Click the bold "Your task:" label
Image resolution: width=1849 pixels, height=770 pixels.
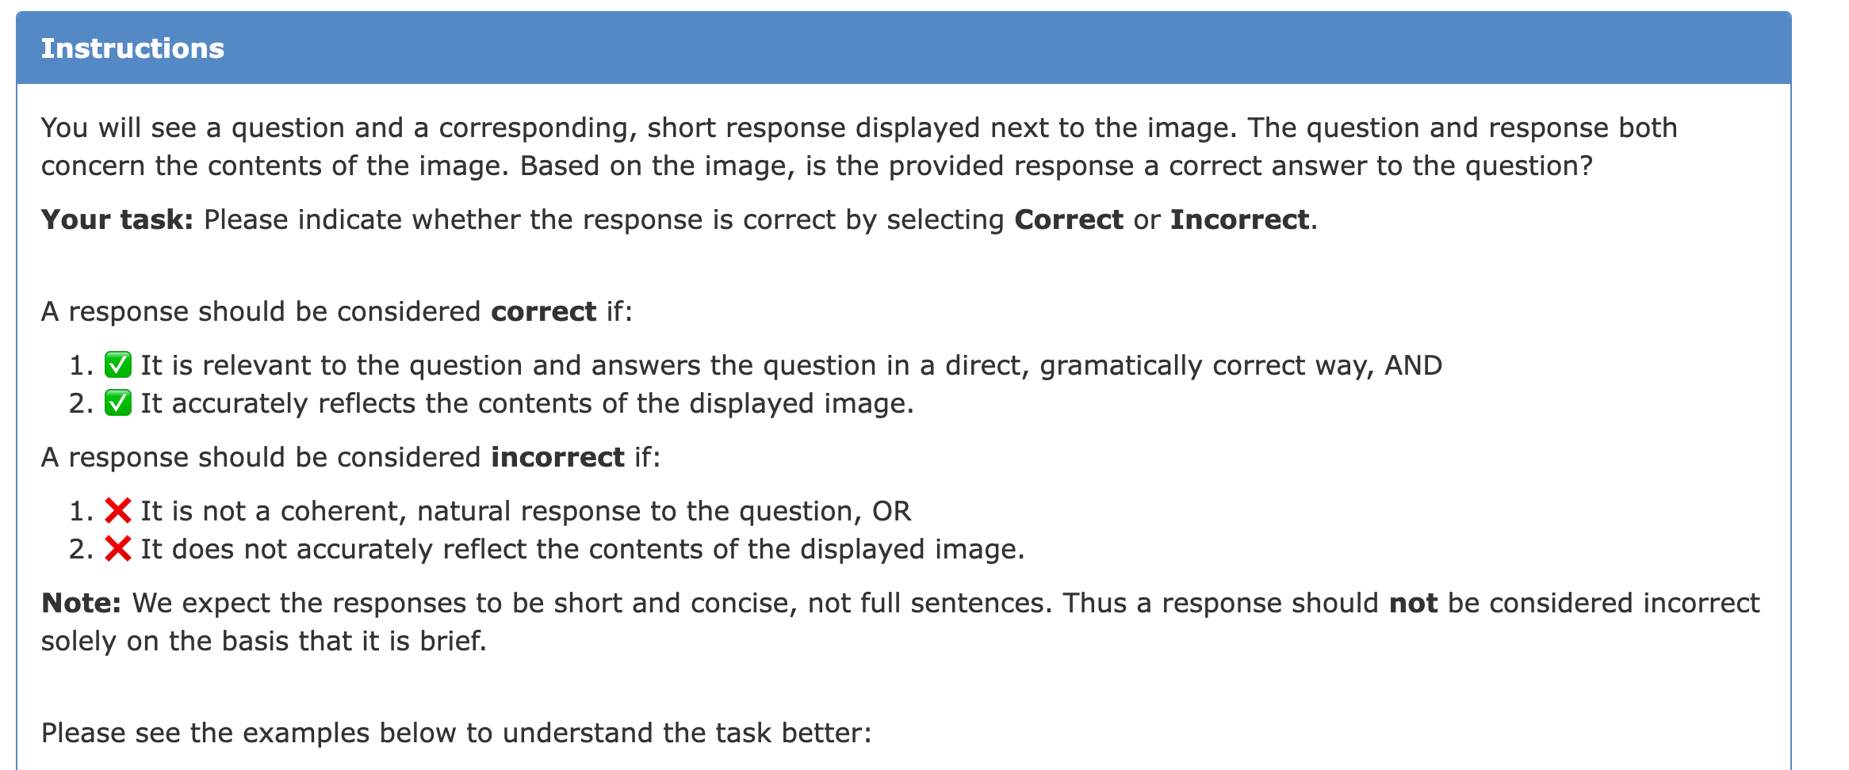pos(117,219)
